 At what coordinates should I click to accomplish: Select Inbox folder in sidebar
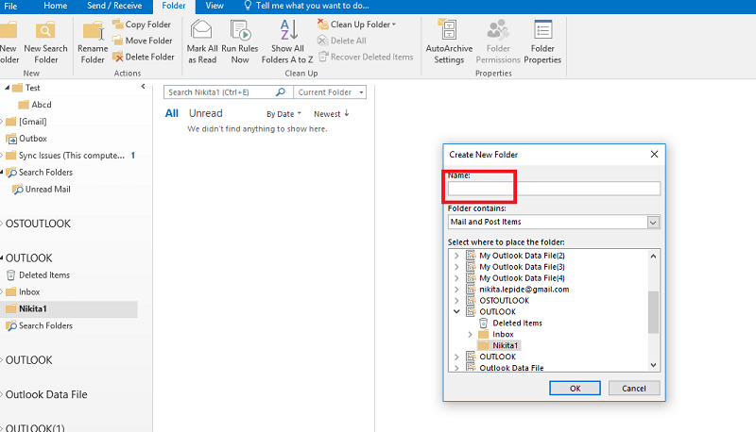point(29,292)
